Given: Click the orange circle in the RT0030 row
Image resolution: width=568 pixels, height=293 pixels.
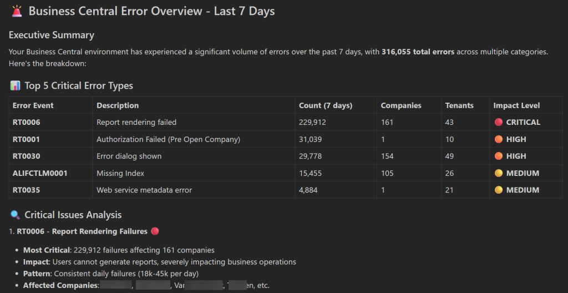Looking at the screenshot, I should [x=499, y=156].
